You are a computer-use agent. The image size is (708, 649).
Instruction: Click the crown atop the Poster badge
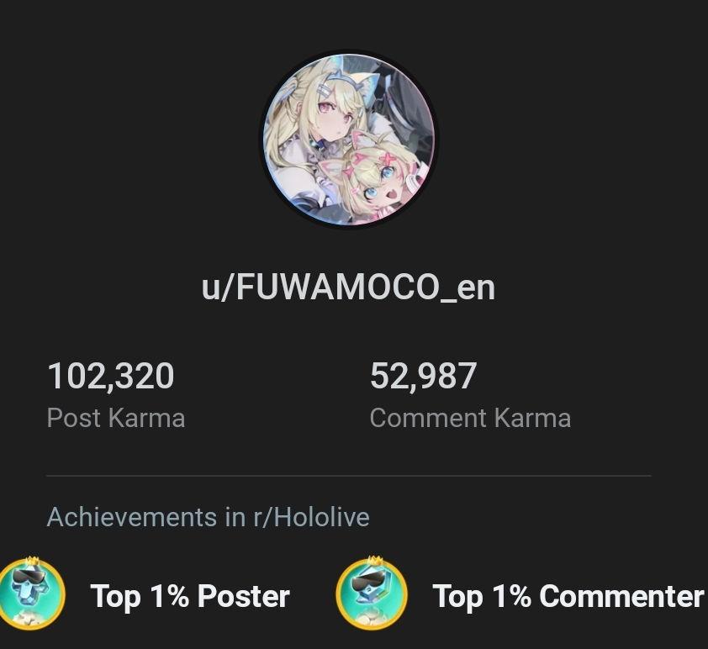point(32,561)
